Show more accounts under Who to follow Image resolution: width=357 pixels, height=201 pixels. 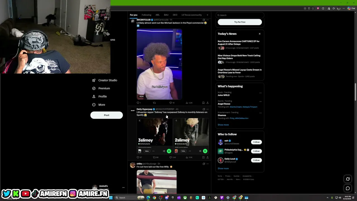click(x=223, y=168)
